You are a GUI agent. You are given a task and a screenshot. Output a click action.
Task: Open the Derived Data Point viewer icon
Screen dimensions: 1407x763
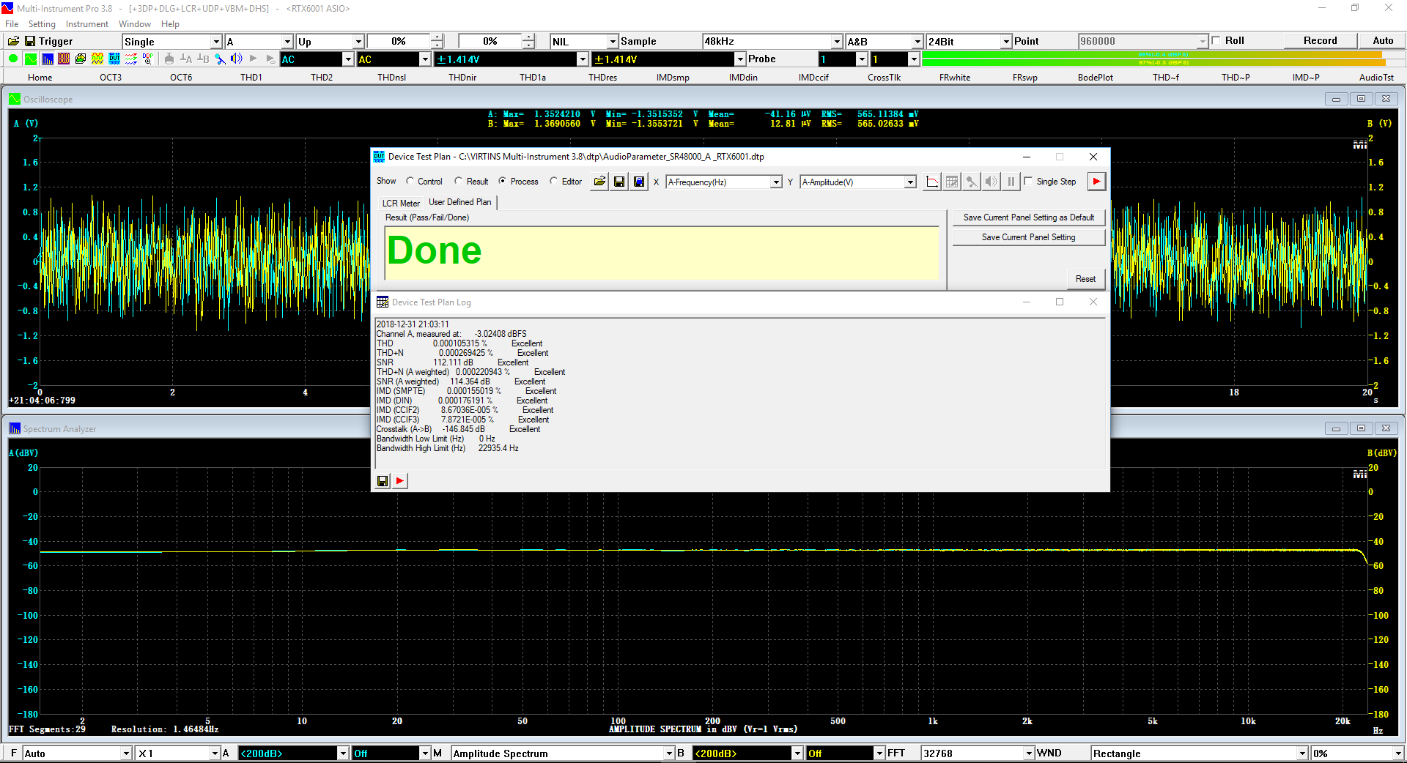148,59
